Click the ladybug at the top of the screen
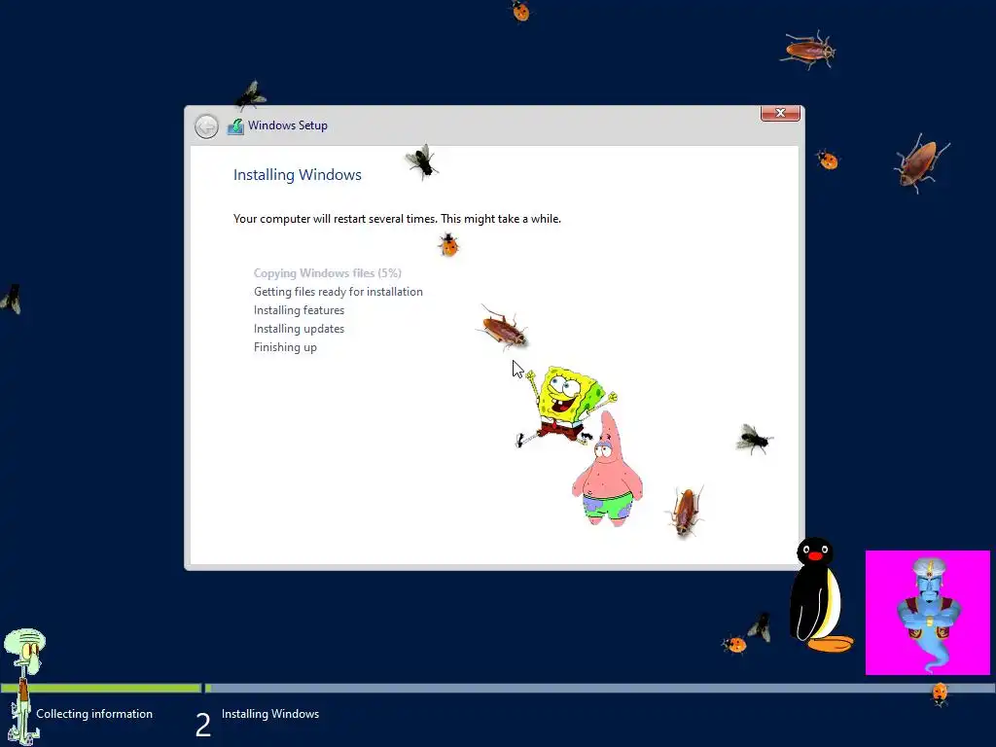 coord(520,10)
